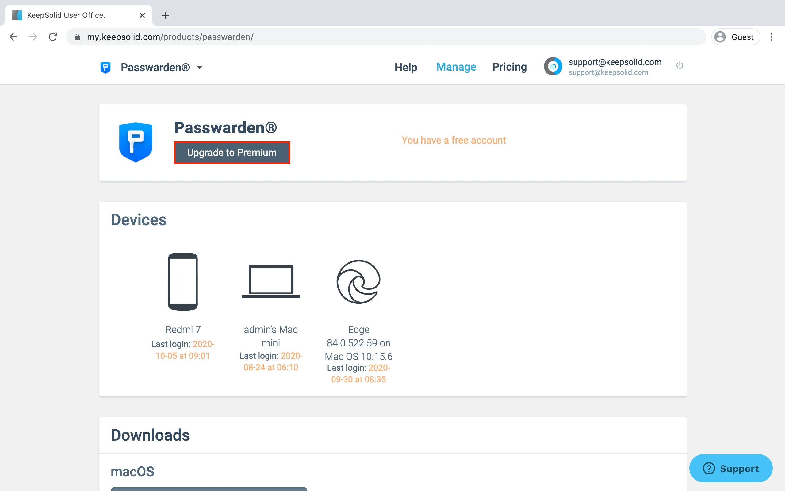Open the Support chat button

pos(730,468)
